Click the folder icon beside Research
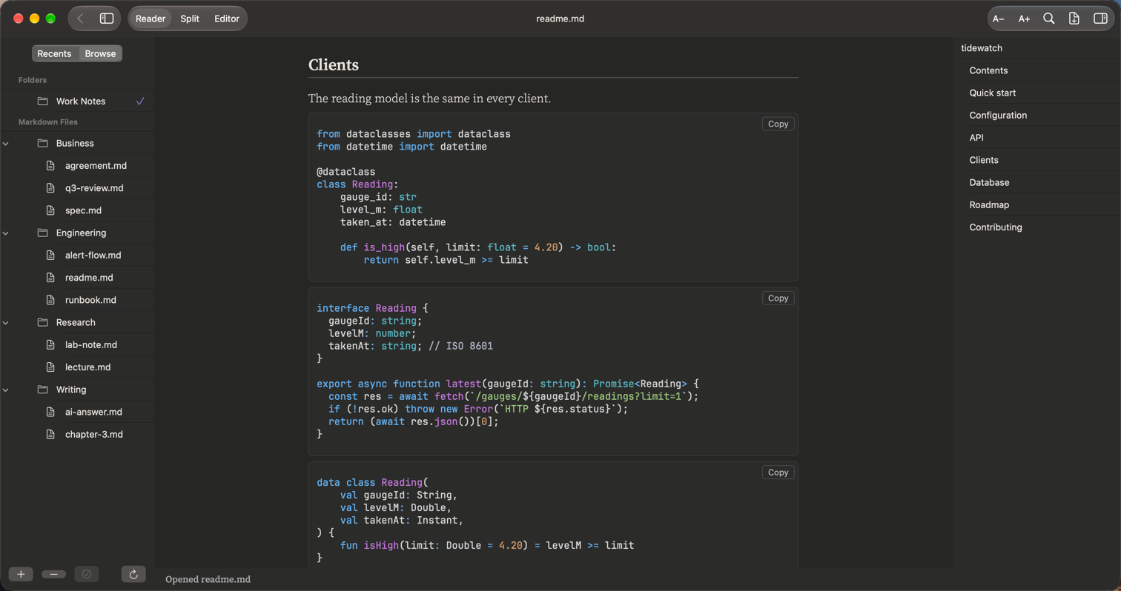The height and width of the screenshot is (591, 1121). [x=42, y=322]
